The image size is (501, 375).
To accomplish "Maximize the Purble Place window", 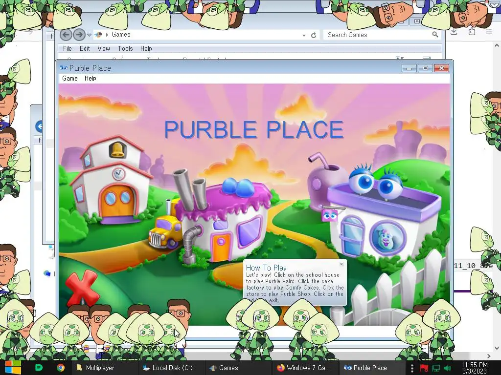I will [425, 68].
